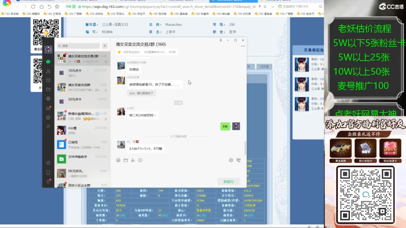Click the WeChat search box
Screen dimensions: 406x228
(78, 46)
